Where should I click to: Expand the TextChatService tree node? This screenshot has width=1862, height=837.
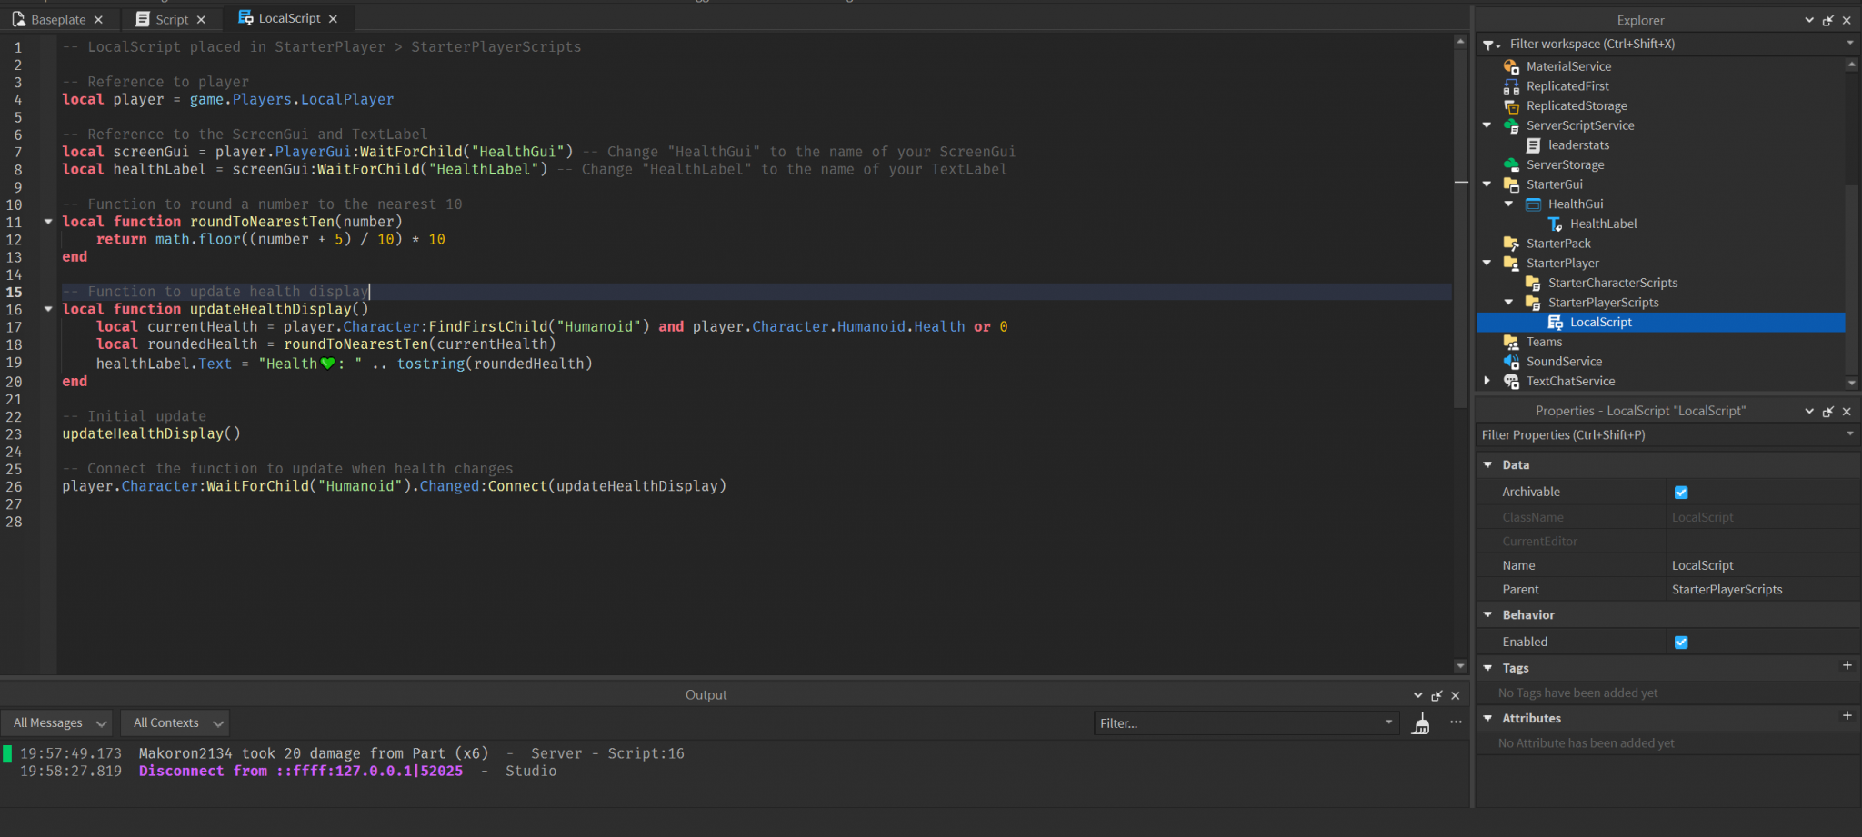click(x=1487, y=381)
